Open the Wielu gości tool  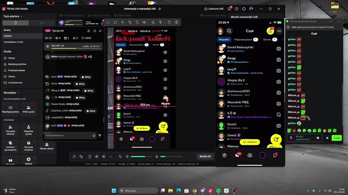click(x=29, y=109)
